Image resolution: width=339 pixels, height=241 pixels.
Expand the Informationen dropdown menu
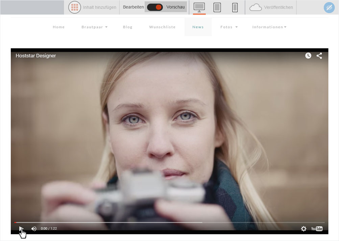(269, 27)
